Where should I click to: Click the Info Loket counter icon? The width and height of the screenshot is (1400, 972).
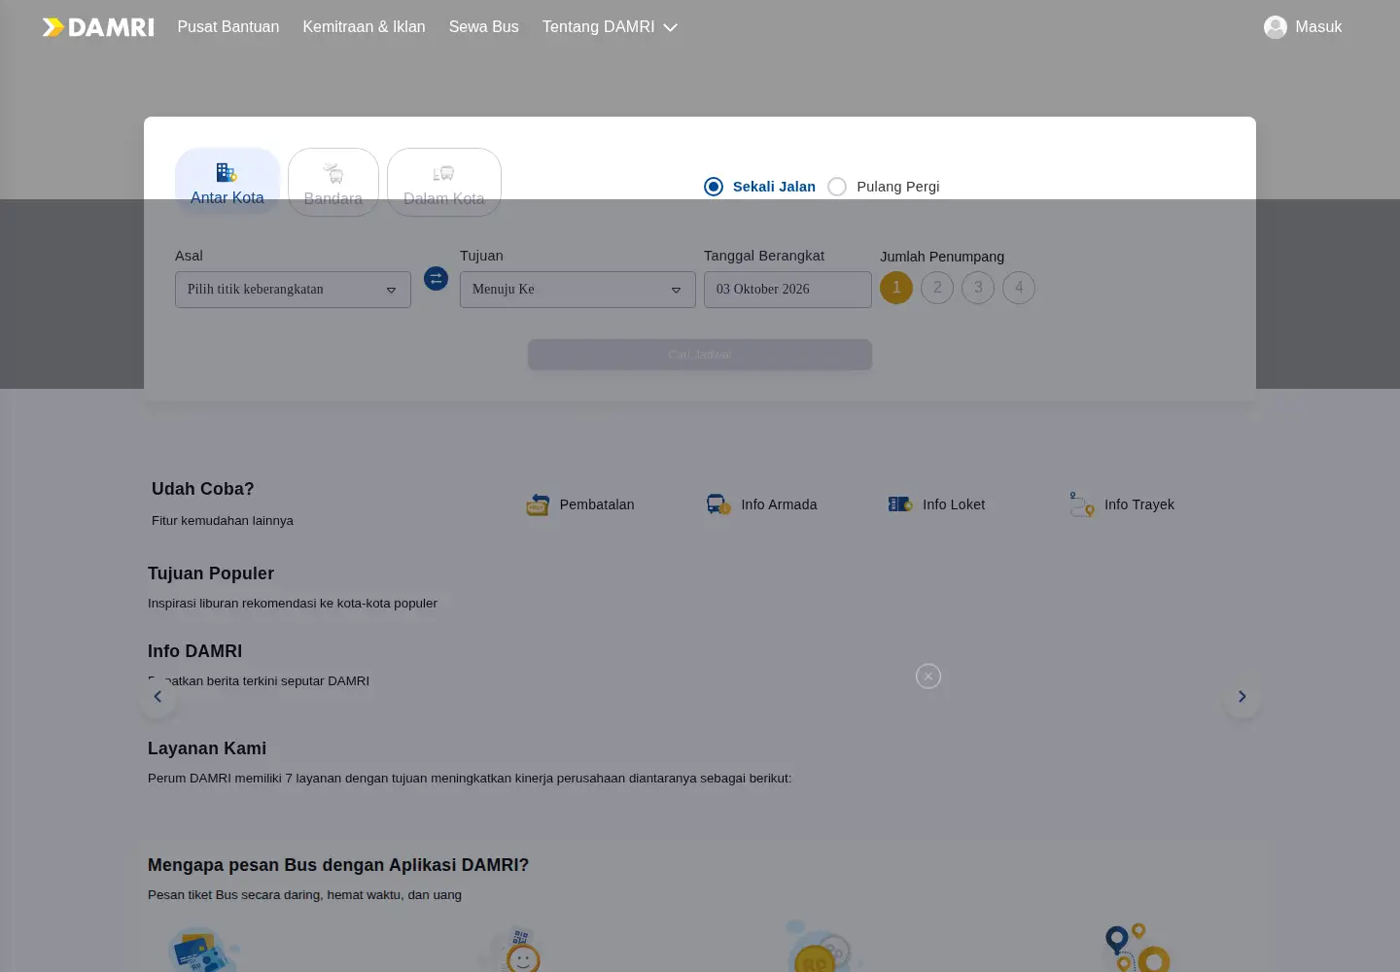click(x=900, y=504)
